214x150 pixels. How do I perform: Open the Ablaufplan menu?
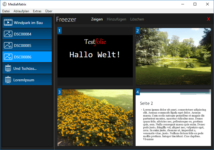pyautogui.click(x=21, y=11)
